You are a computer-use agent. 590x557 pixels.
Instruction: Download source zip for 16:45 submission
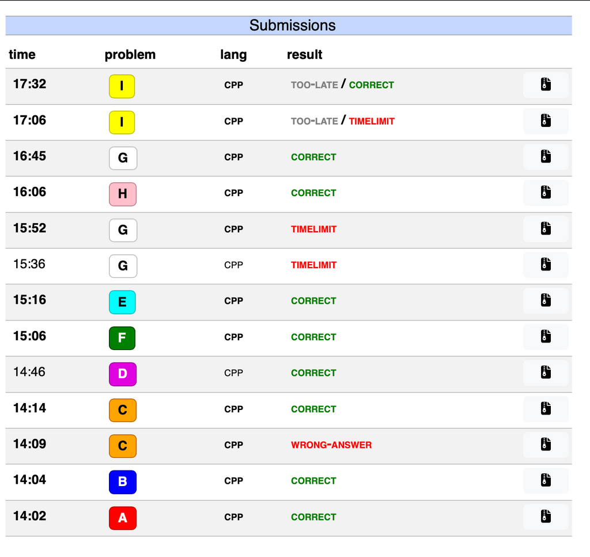[x=546, y=157]
